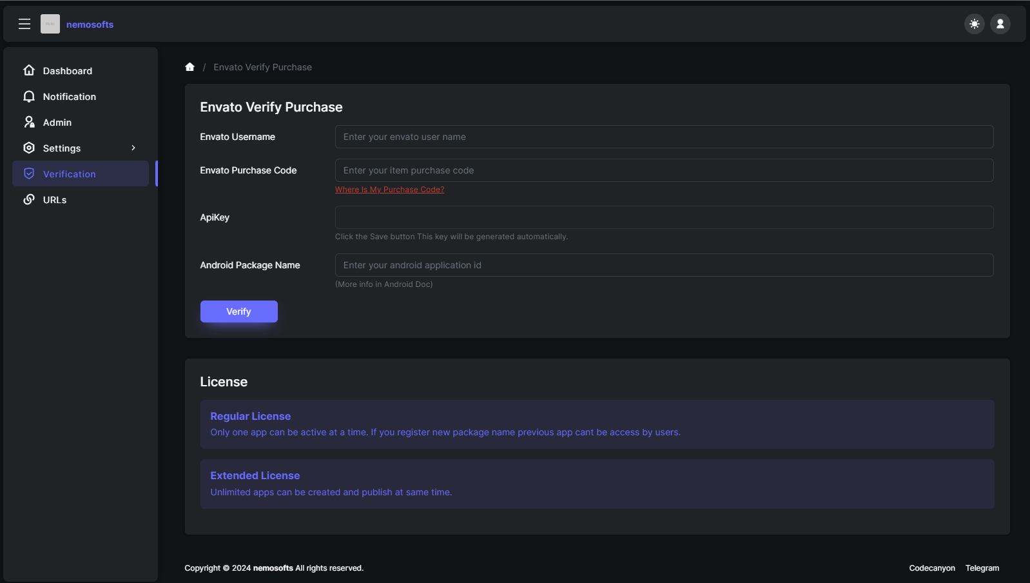Focus the Android Package Name field
Screen dimensions: 1030x583
(664, 265)
